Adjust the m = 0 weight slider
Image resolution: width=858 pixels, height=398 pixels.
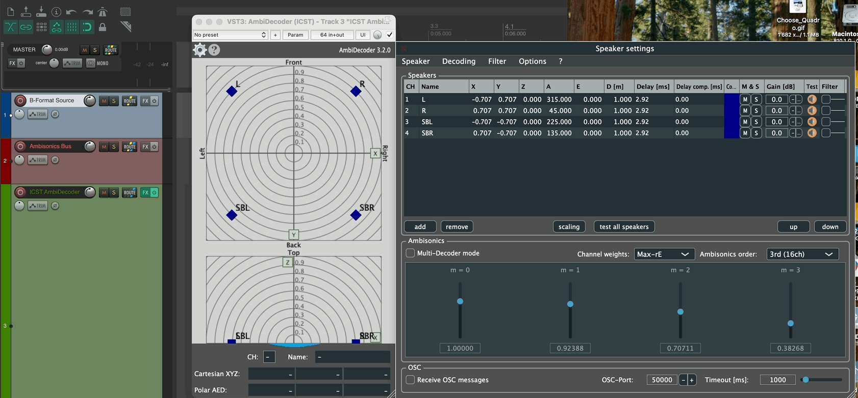tap(460, 301)
